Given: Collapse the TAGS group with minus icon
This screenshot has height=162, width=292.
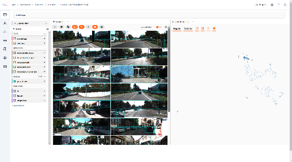Looking at the screenshot, I should 45,34.
